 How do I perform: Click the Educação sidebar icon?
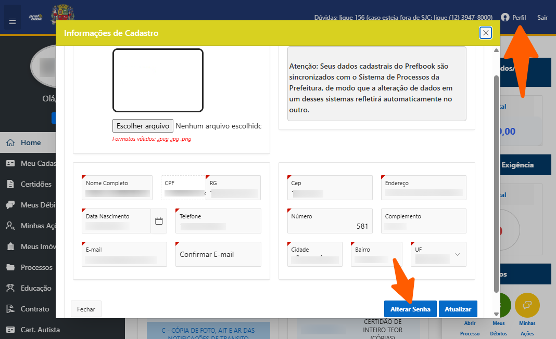point(10,288)
